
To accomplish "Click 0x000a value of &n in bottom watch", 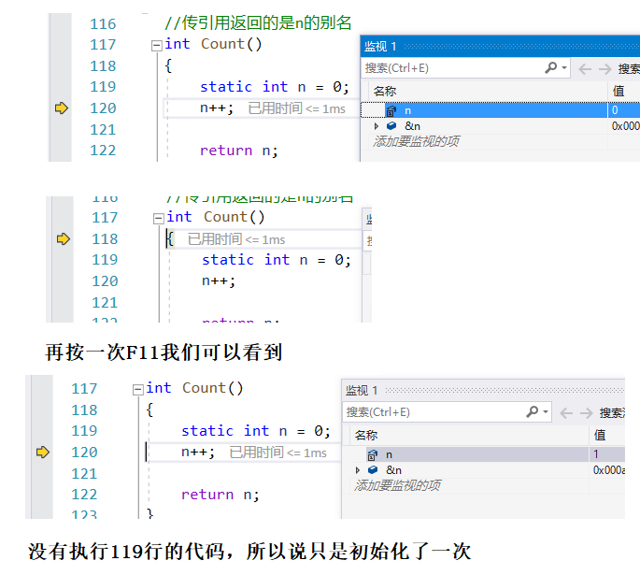I will (x=608, y=469).
